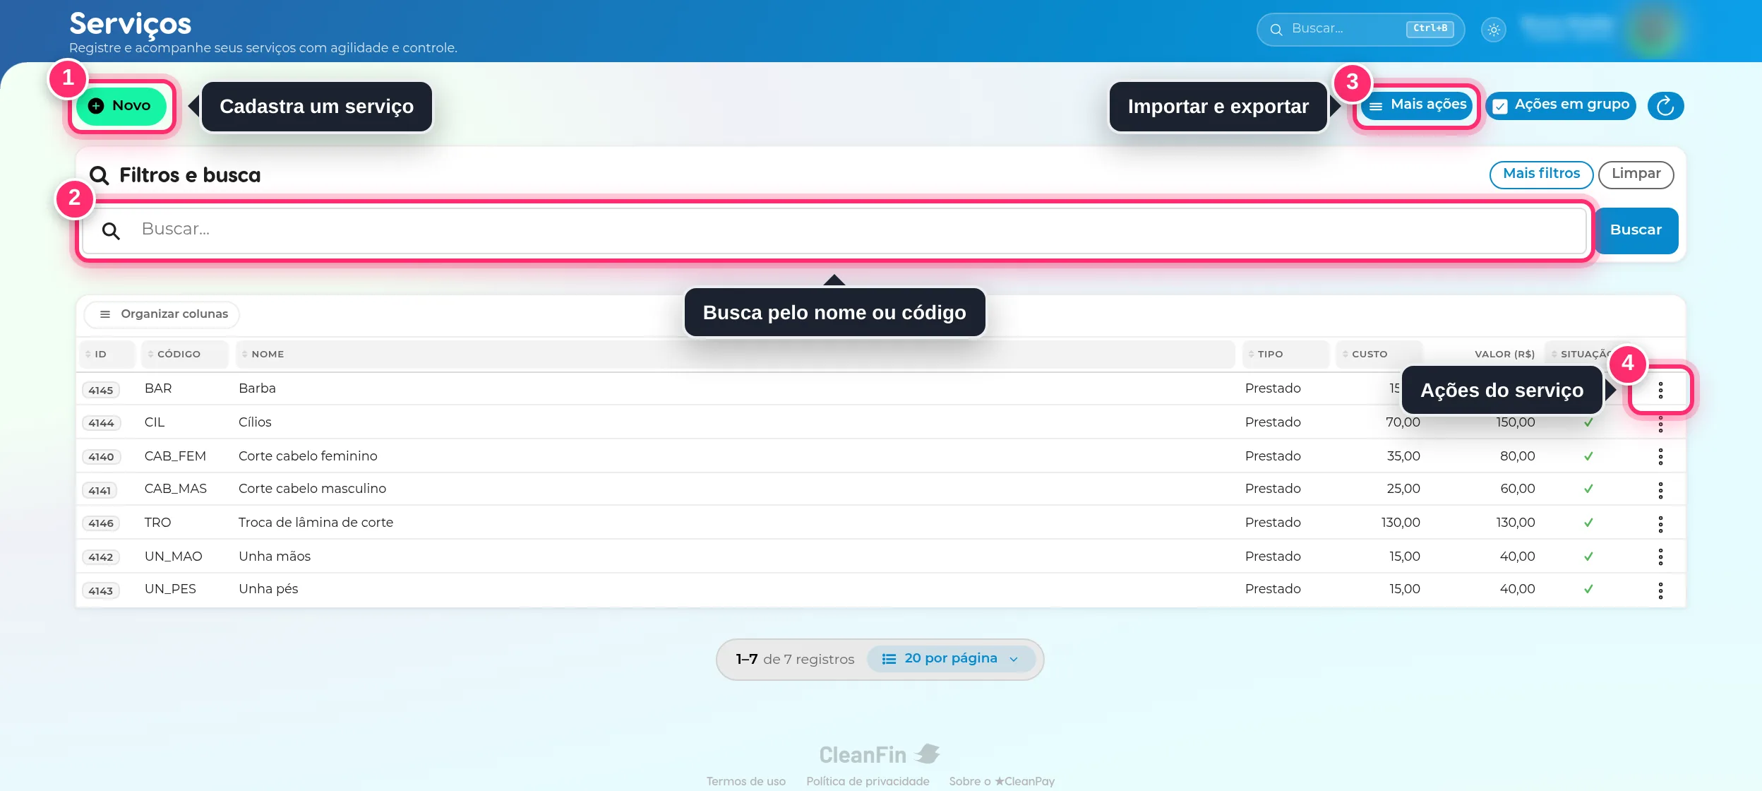Viewport: 1762px width, 791px height.
Task: Sort table by CUSTO column
Action: point(1378,355)
